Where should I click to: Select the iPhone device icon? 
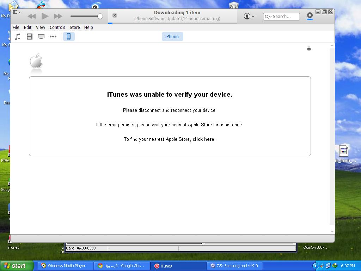click(x=69, y=36)
